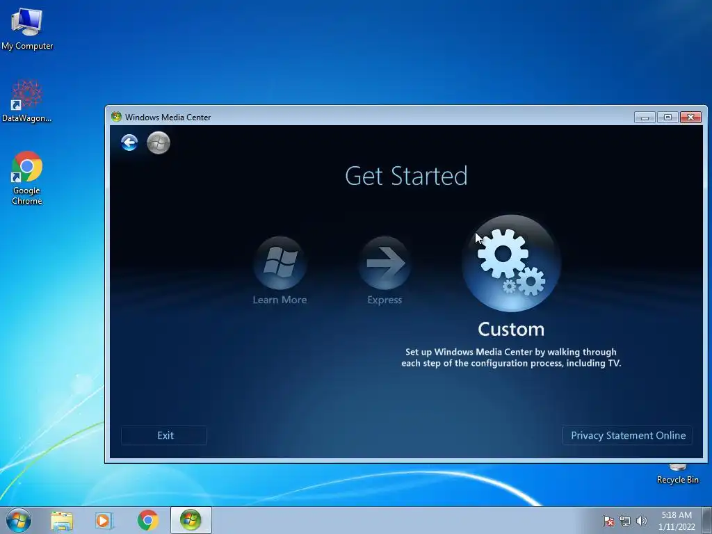Open the DataWagon desktop shortcut
This screenshot has width=712, height=534.
[x=27, y=101]
